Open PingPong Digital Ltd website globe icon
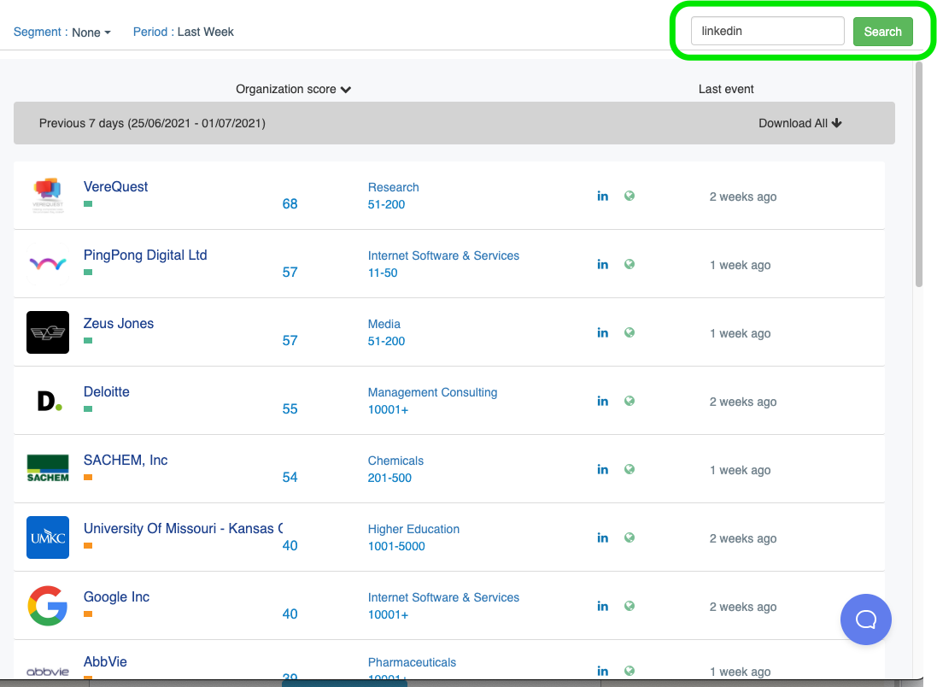 point(630,264)
